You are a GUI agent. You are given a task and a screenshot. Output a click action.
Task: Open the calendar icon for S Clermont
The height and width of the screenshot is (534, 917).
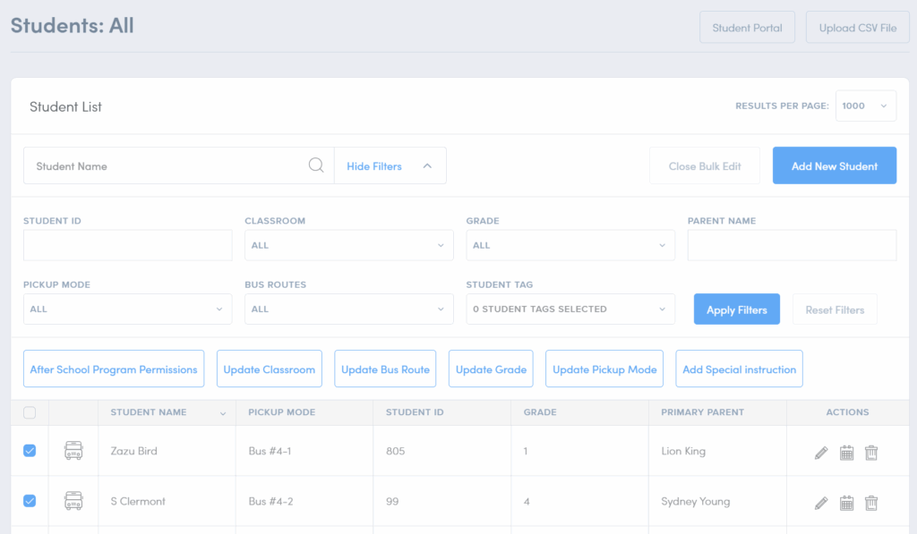point(846,503)
